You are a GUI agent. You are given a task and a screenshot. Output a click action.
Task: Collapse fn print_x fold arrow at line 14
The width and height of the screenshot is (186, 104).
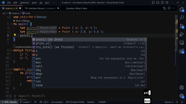[x=11, y=73]
